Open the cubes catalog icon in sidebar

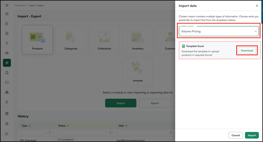[x=7, y=92]
